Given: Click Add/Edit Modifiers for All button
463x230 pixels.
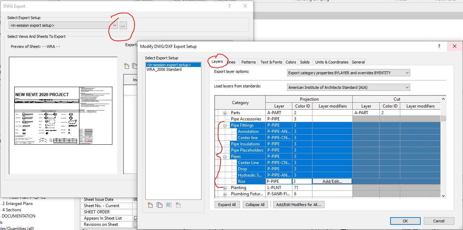Looking at the screenshot, I should coord(299,204).
